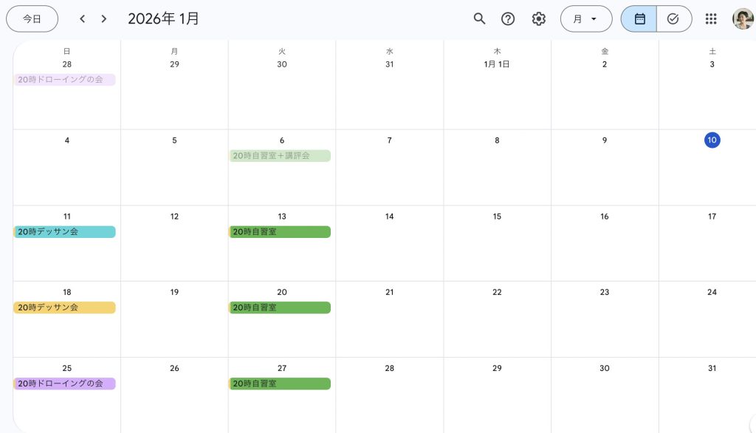Go to next month arrow
The image size is (756, 433).
click(104, 18)
